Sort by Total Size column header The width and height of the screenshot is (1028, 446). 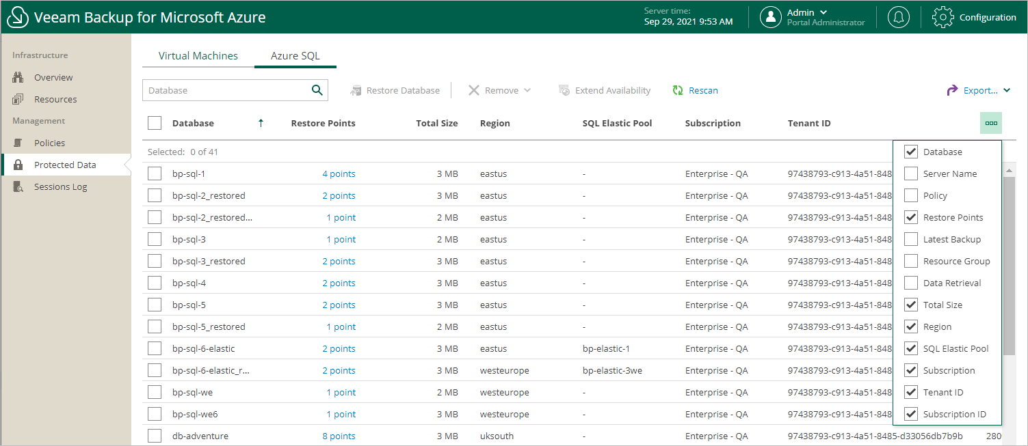click(x=437, y=123)
